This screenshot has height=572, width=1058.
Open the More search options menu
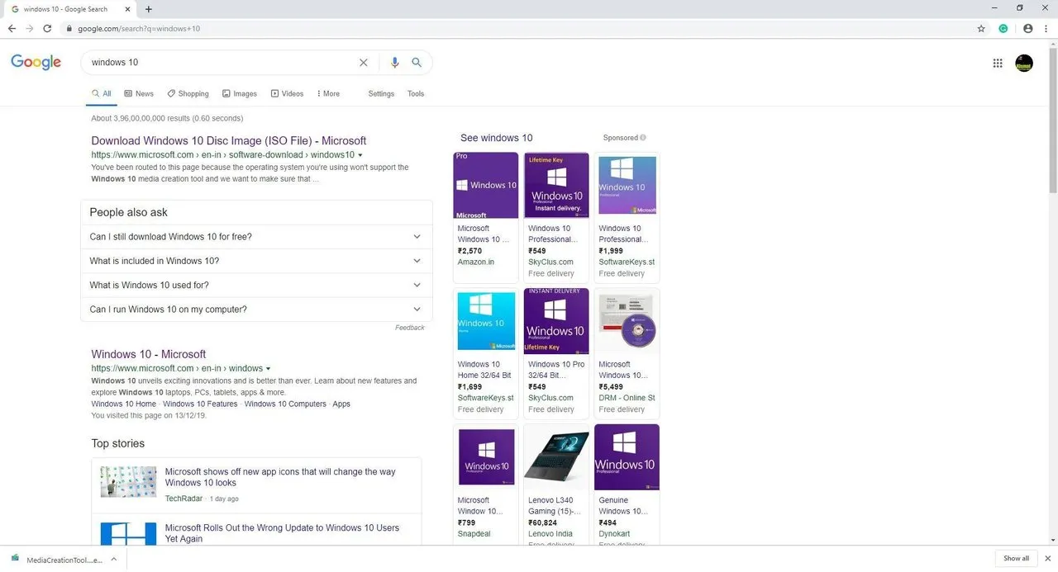tap(328, 93)
